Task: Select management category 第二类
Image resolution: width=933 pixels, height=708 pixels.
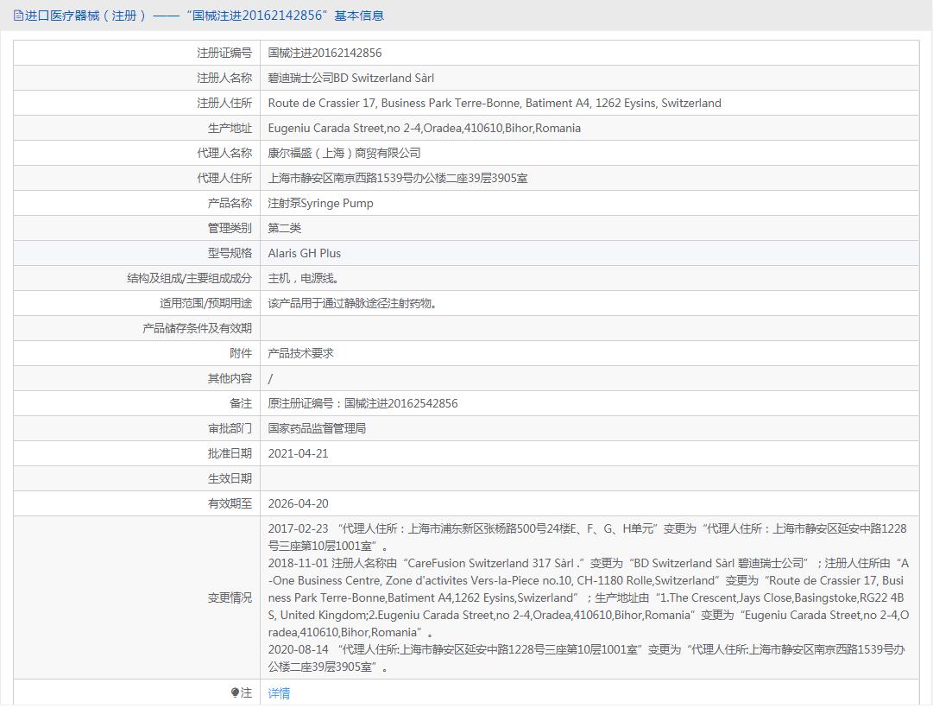Action: tap(285, 228)
